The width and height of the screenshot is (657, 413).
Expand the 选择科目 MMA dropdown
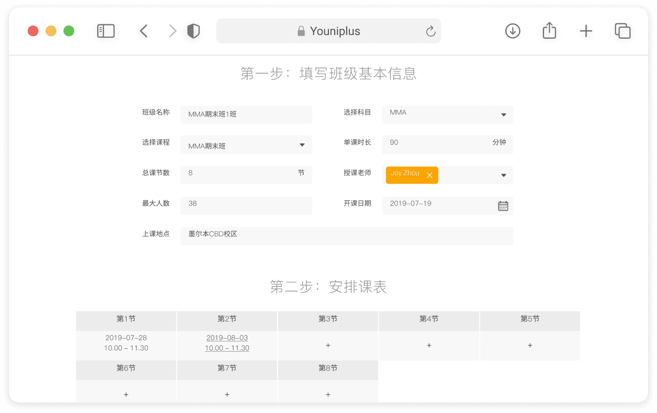[x=504, y=115]
